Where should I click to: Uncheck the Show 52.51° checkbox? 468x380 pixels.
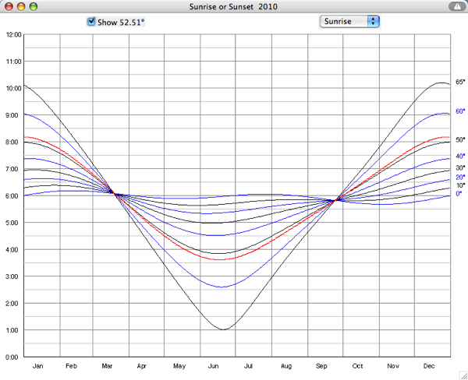91,22
